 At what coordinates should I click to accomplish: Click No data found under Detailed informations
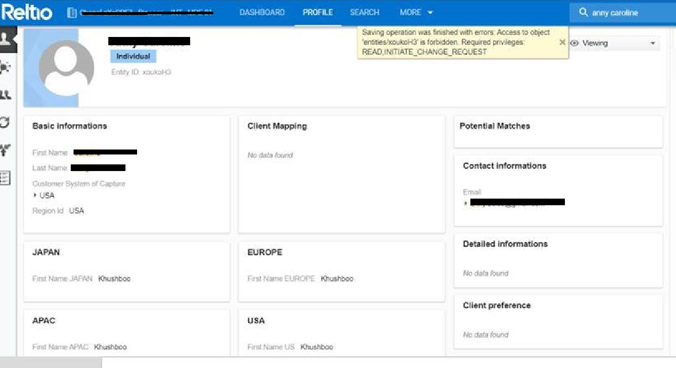click(x=486, y=273)
